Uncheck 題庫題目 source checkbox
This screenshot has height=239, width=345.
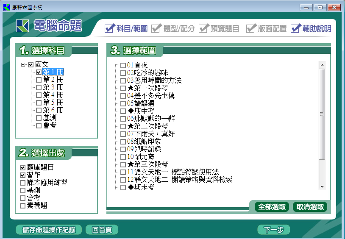click(22, 167)
